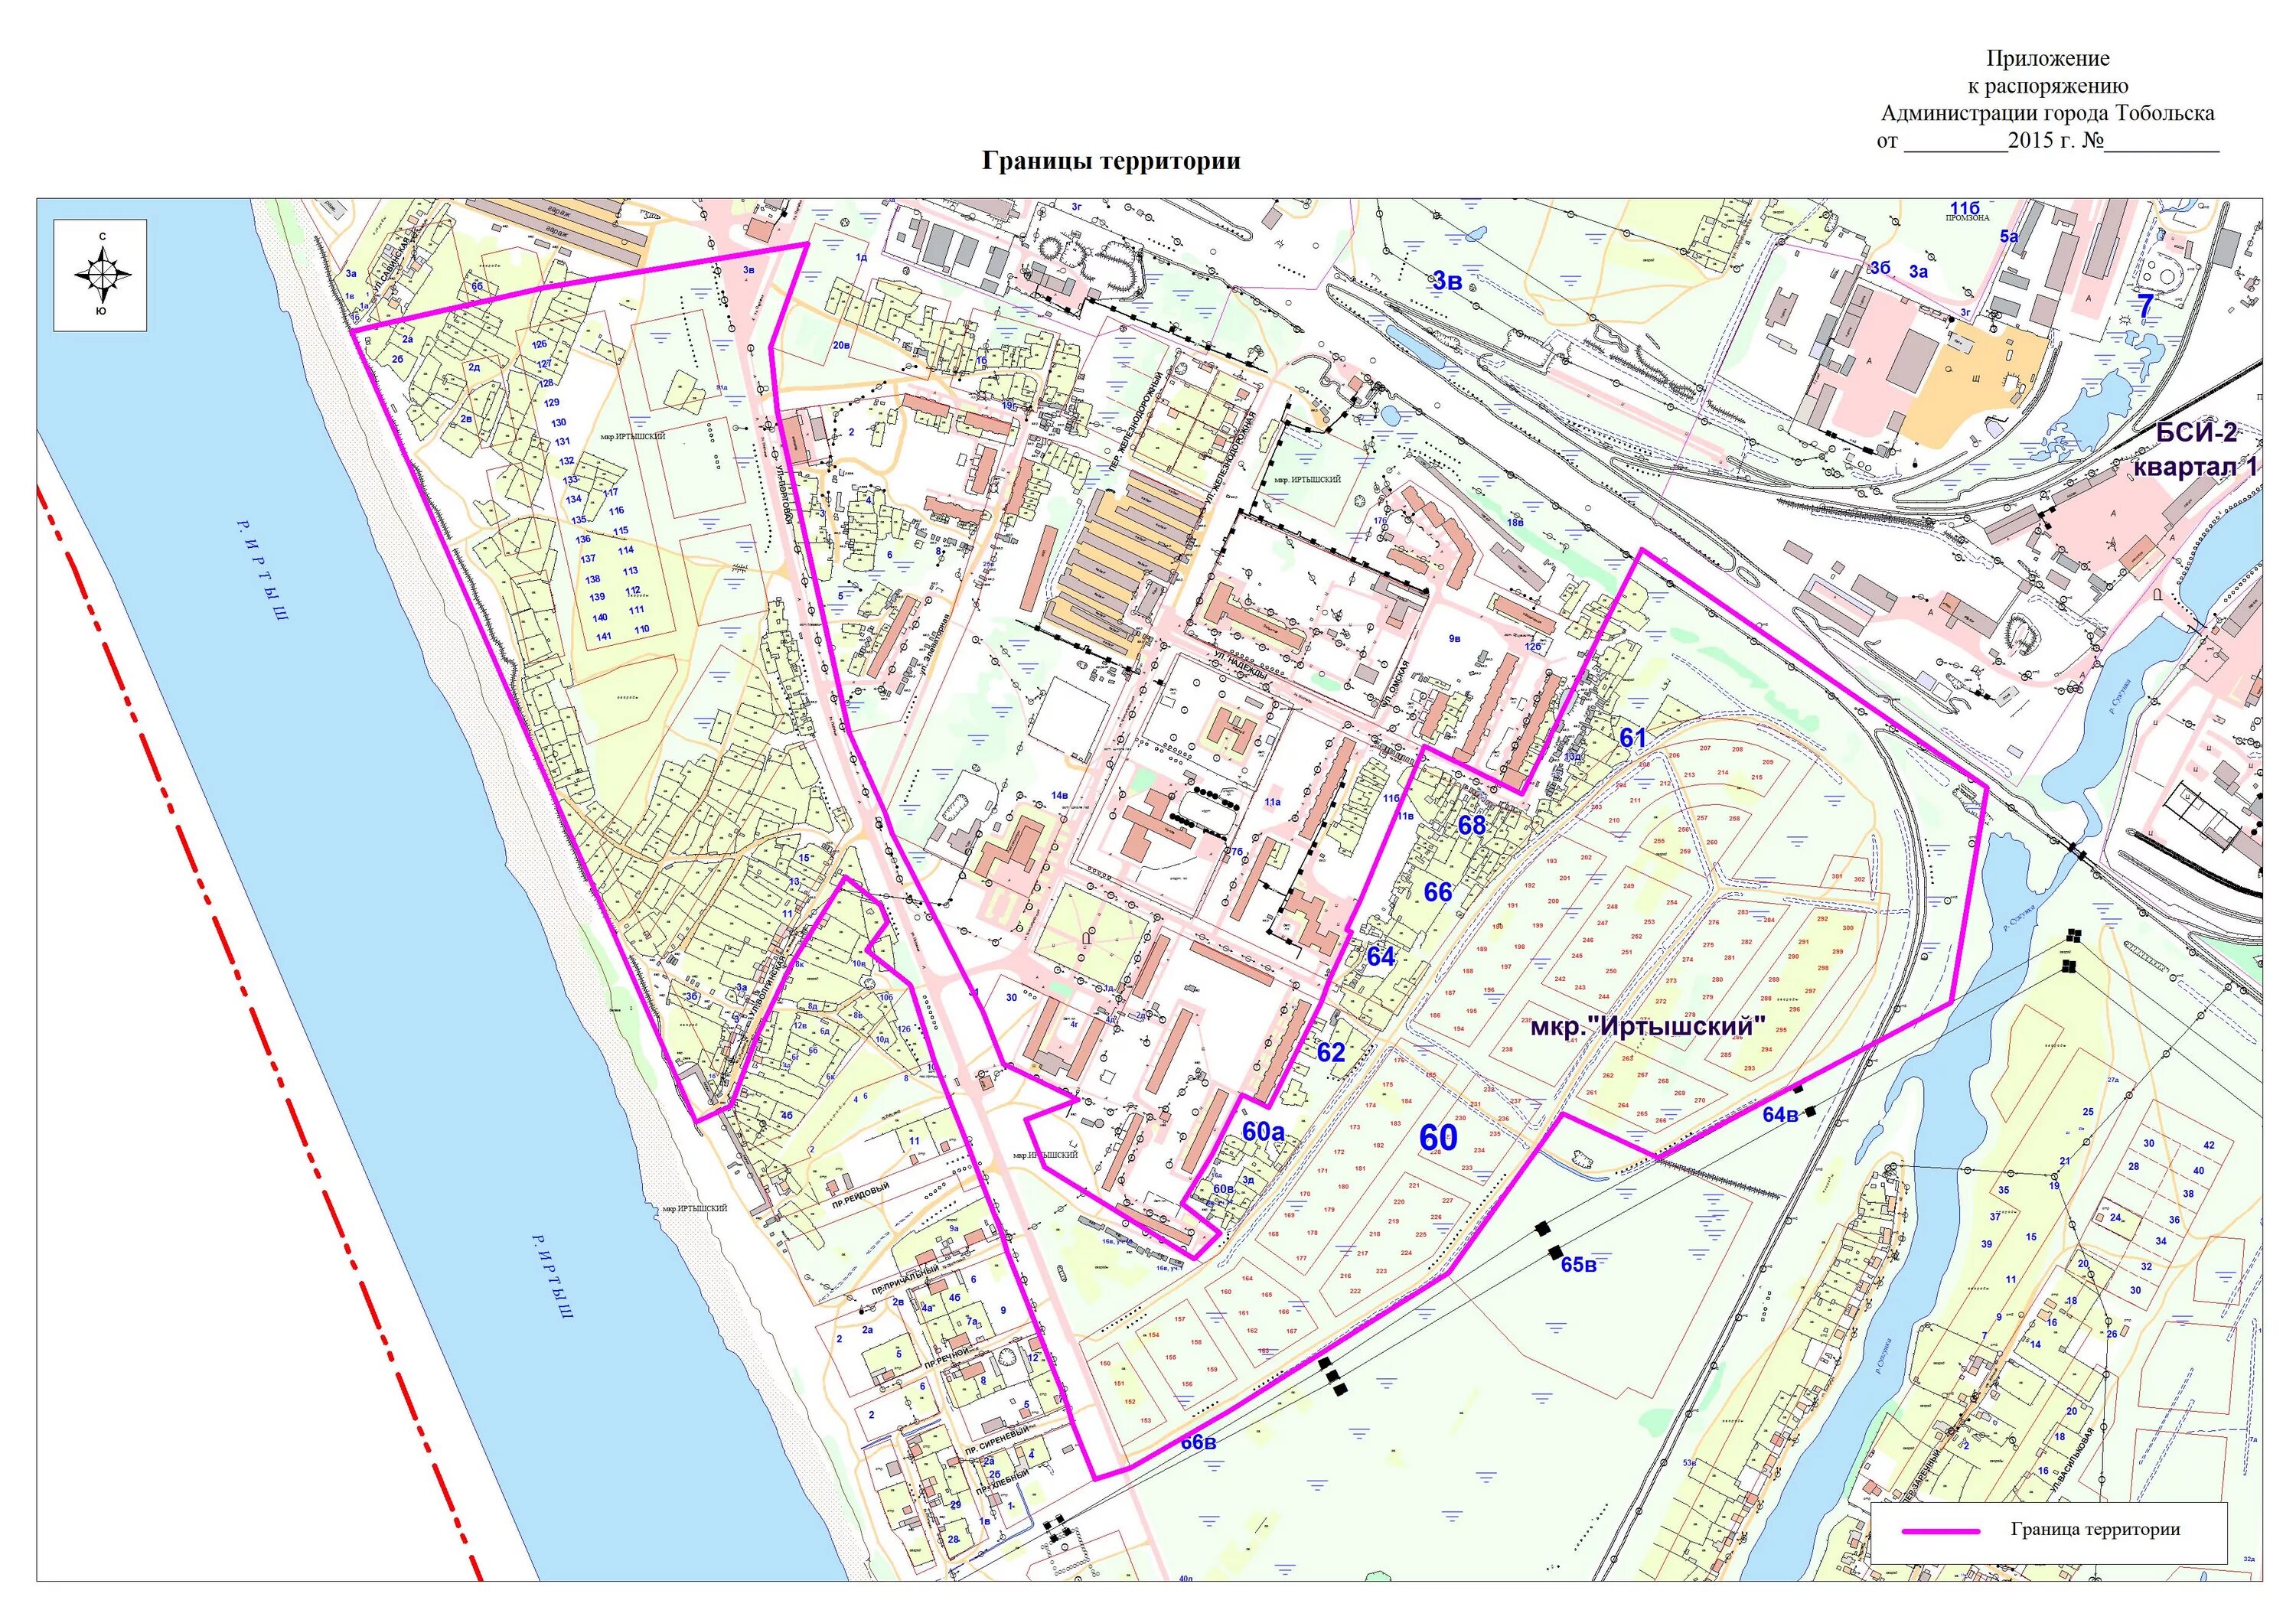
Task: Click the 'Граница территории' legend text
Action: 2095,1529
